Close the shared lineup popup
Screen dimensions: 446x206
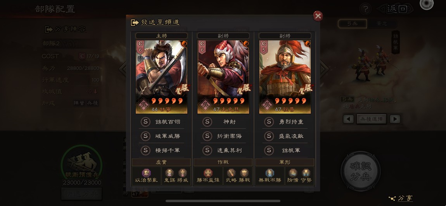coord(318,16)
